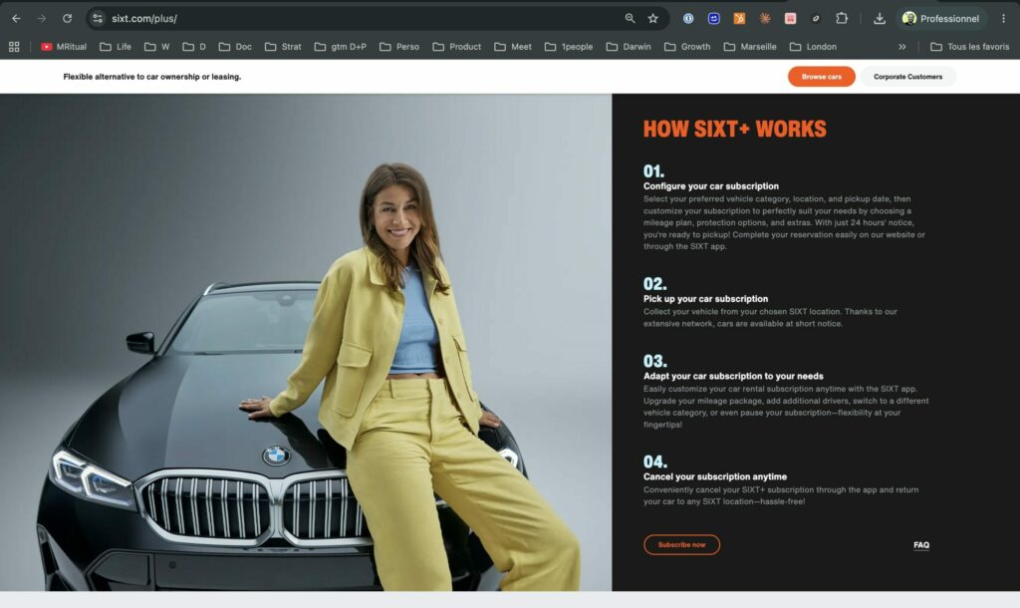This screenshot has height=608, width=1020.
Task: Open the Strat bookmark folder
Action: [x=283, y=47]
